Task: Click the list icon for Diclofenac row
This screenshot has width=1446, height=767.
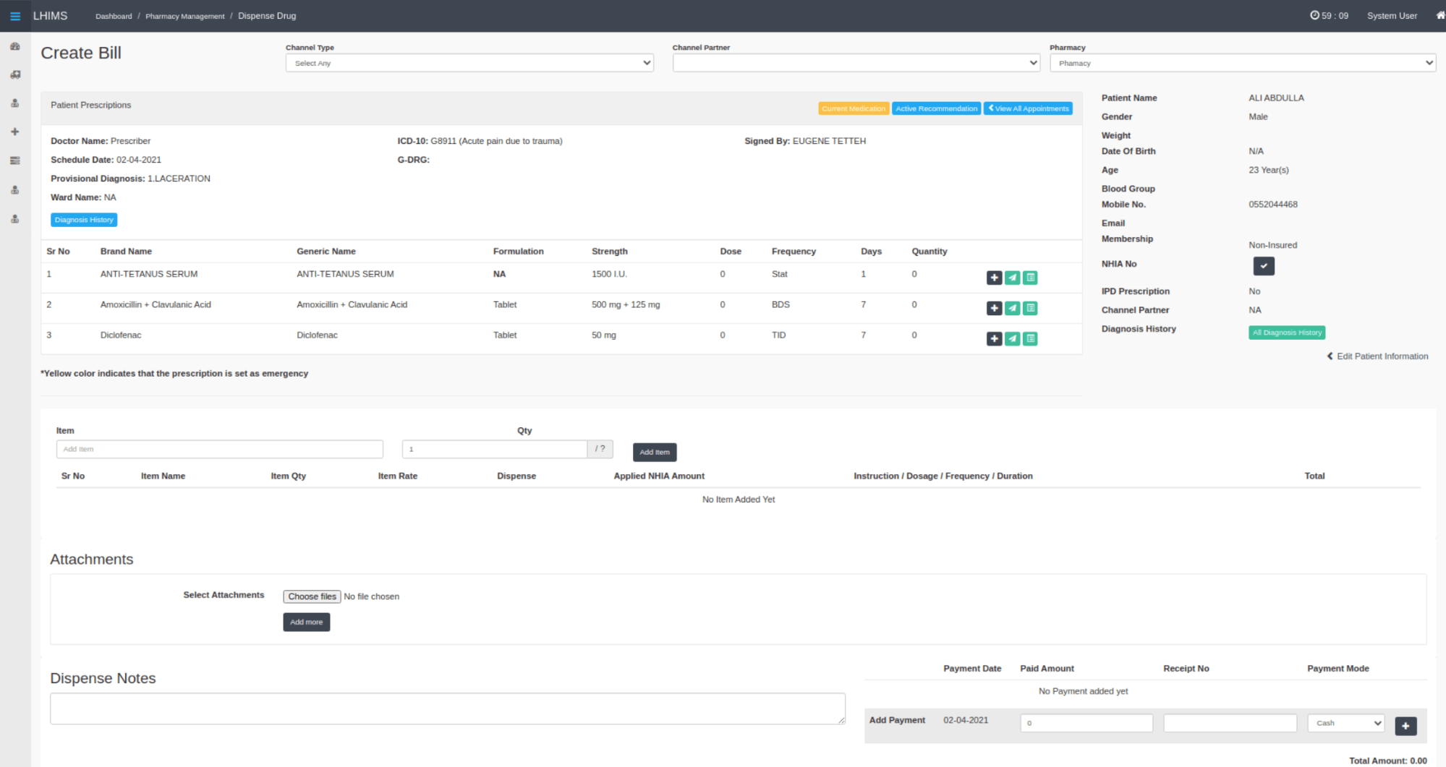Action: pos(1030,338)
